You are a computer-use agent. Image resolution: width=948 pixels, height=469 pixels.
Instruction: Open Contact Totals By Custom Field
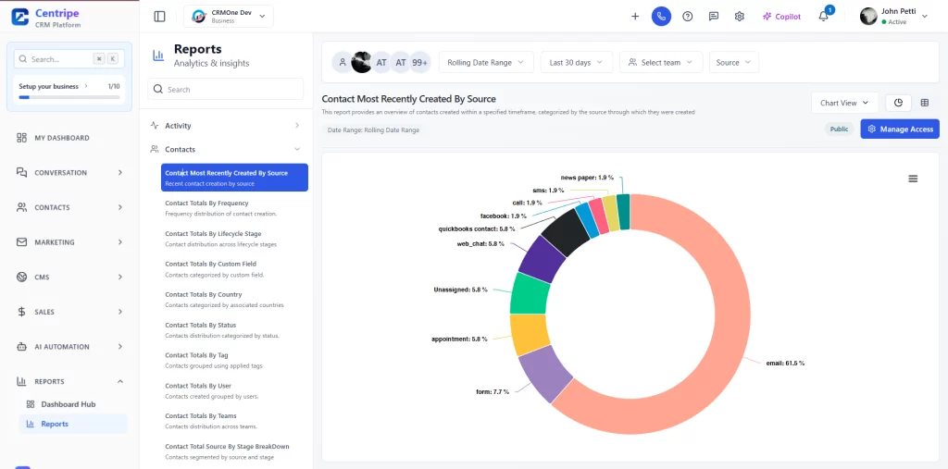(234, 269)
